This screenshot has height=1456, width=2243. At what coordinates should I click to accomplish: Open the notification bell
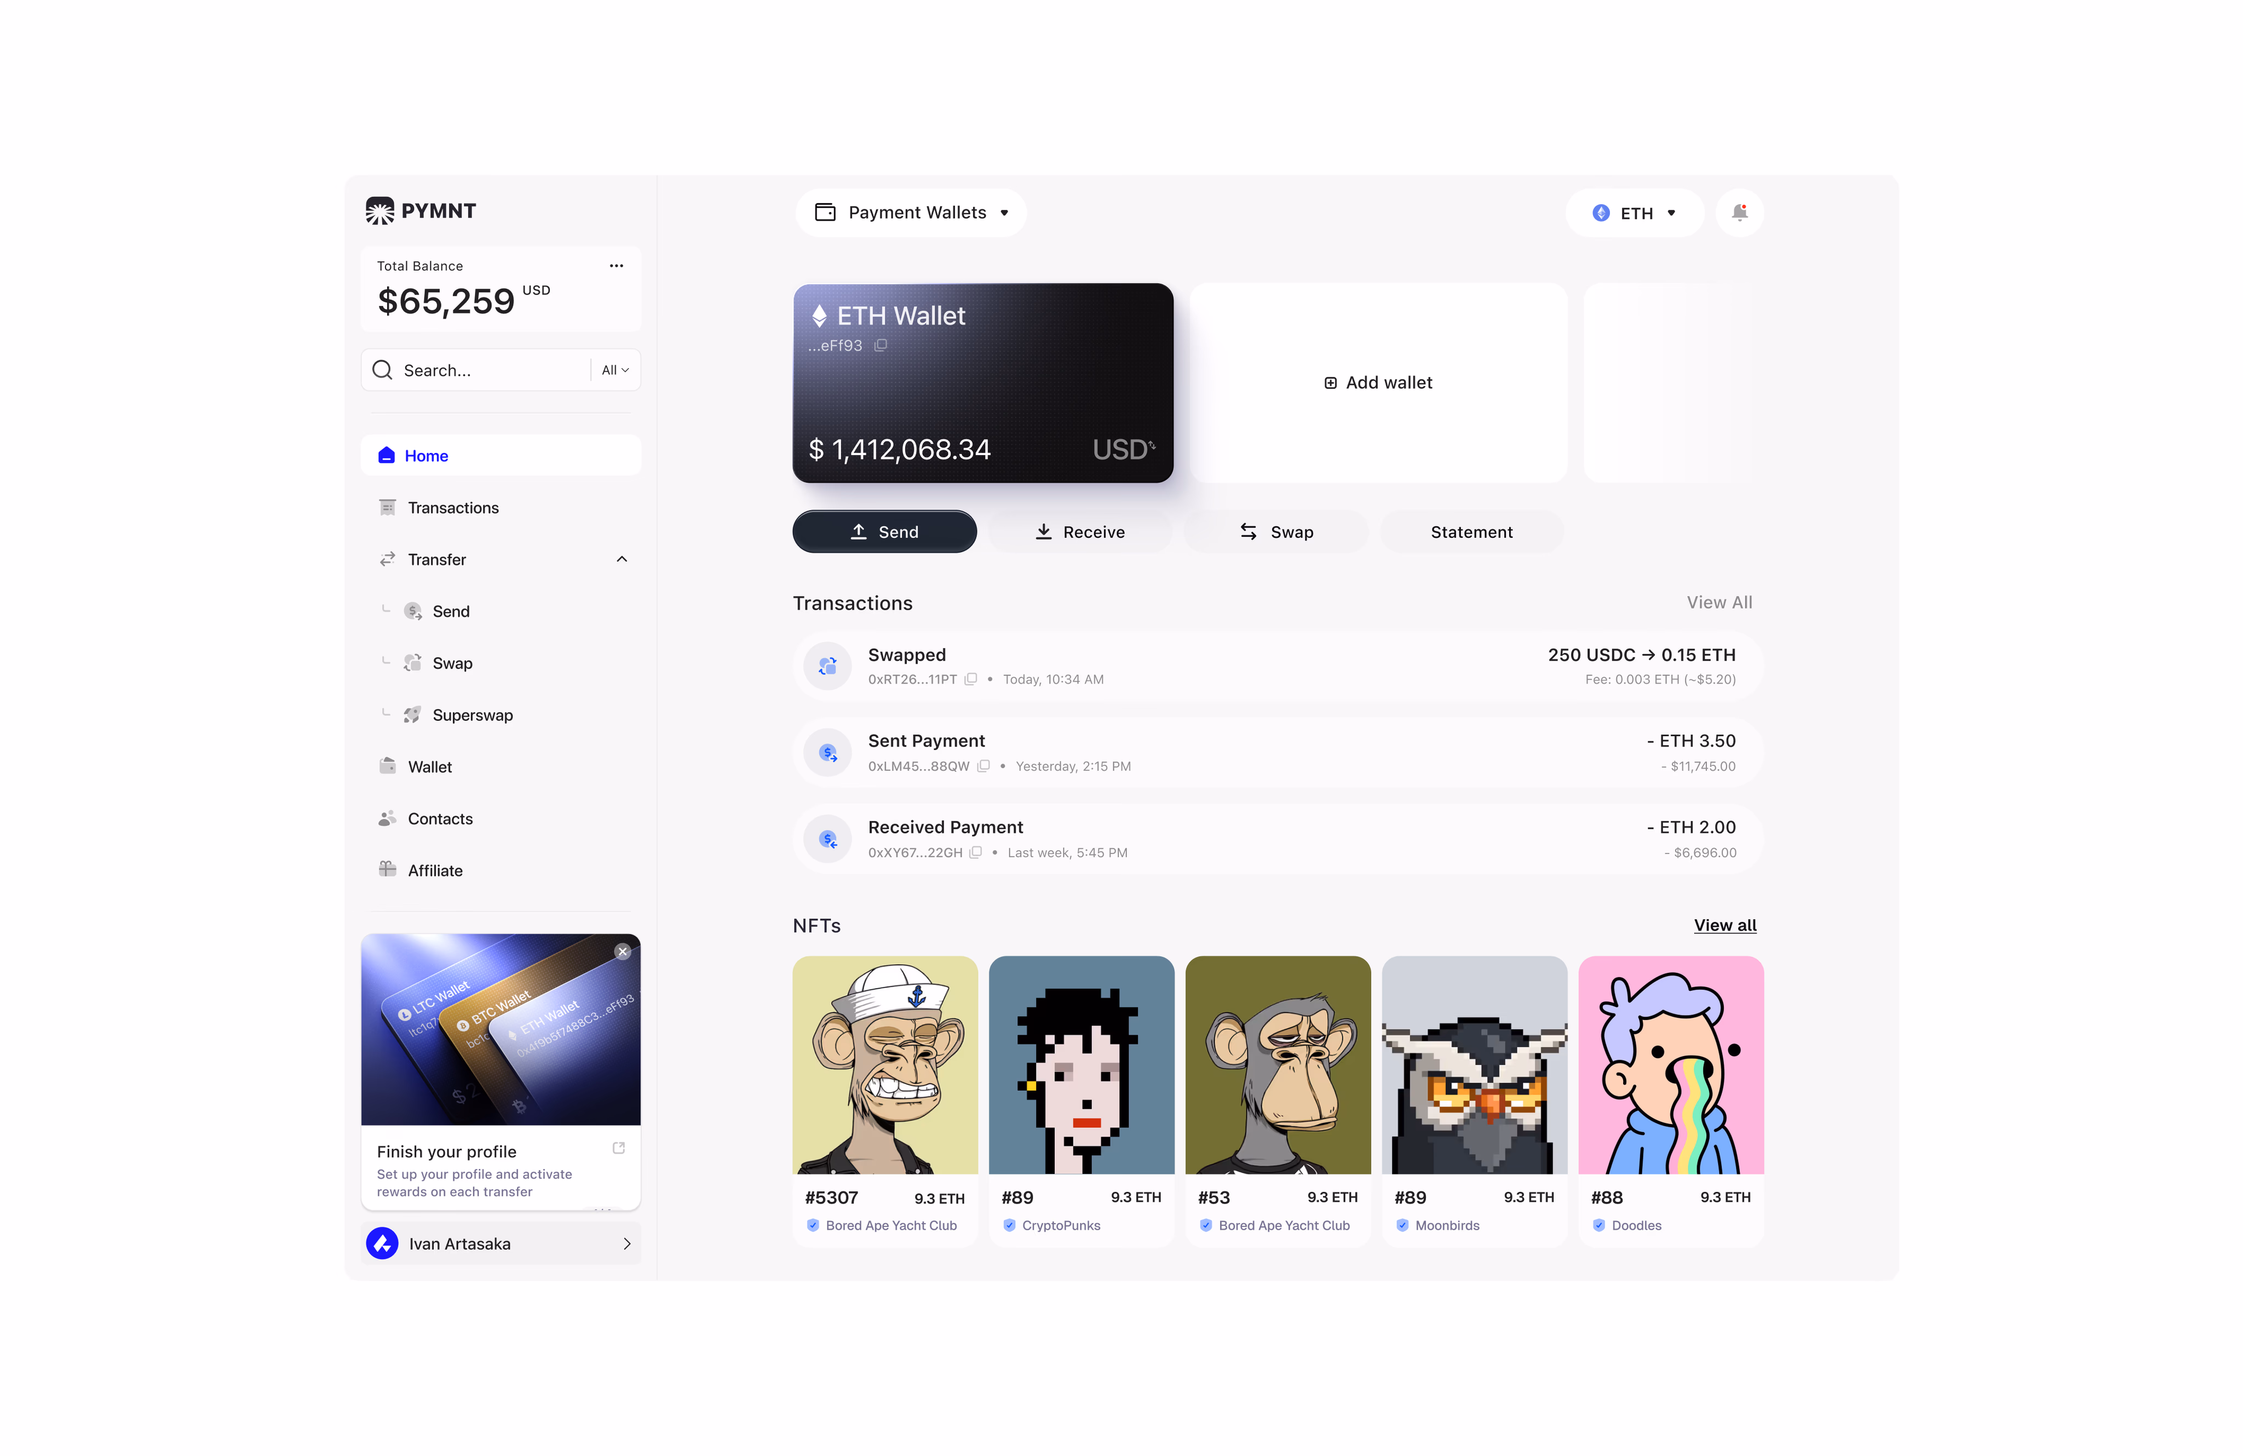coord(1740,213)
